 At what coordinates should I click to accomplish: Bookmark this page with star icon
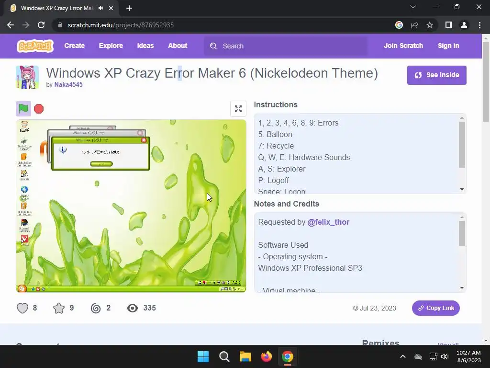point(430,25)
